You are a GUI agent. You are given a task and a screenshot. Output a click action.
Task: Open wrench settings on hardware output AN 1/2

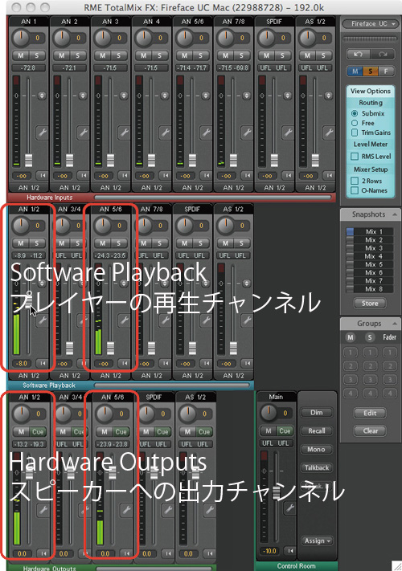(x=43, y=509)
